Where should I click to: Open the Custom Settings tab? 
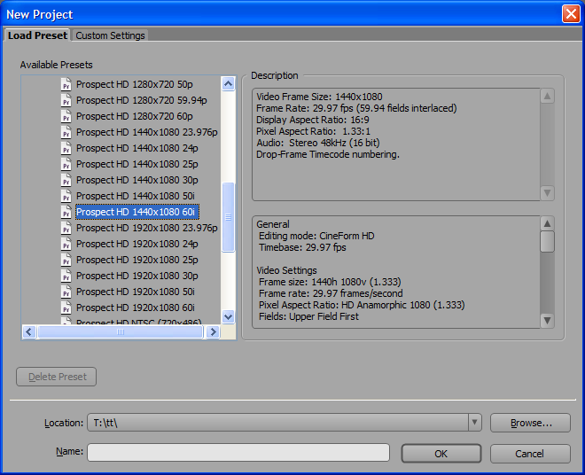(x=110, y=35)
